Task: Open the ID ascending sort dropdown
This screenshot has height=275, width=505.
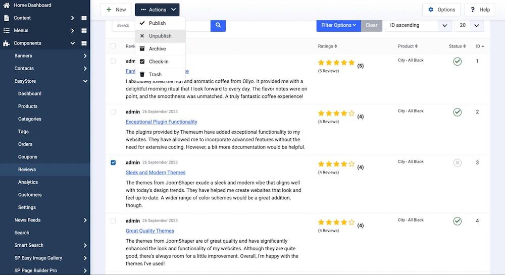Action: [x=418, y=25]
